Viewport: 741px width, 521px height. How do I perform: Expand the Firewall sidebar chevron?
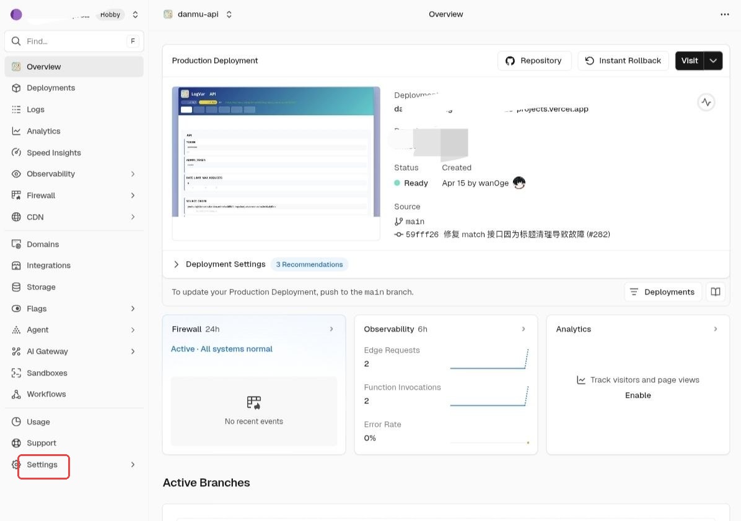133,196
